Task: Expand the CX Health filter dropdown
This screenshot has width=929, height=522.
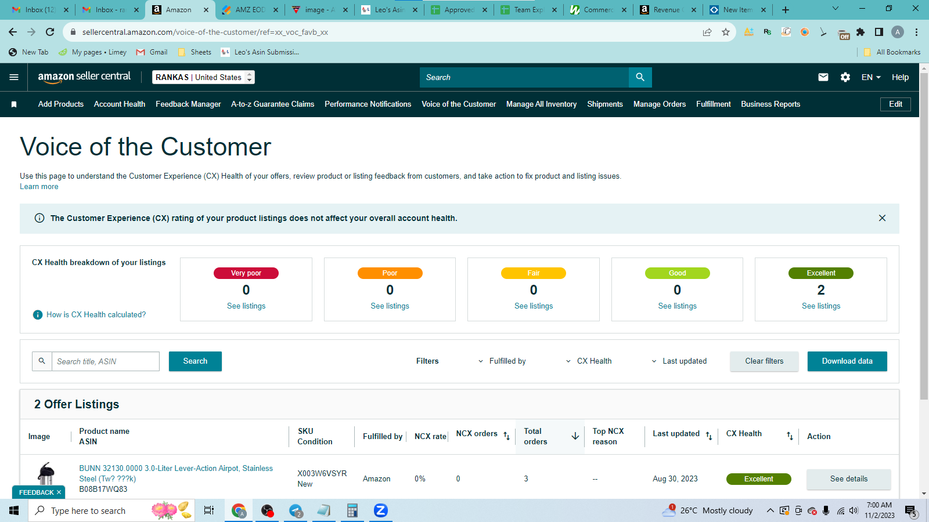Action: click(589, 361)
